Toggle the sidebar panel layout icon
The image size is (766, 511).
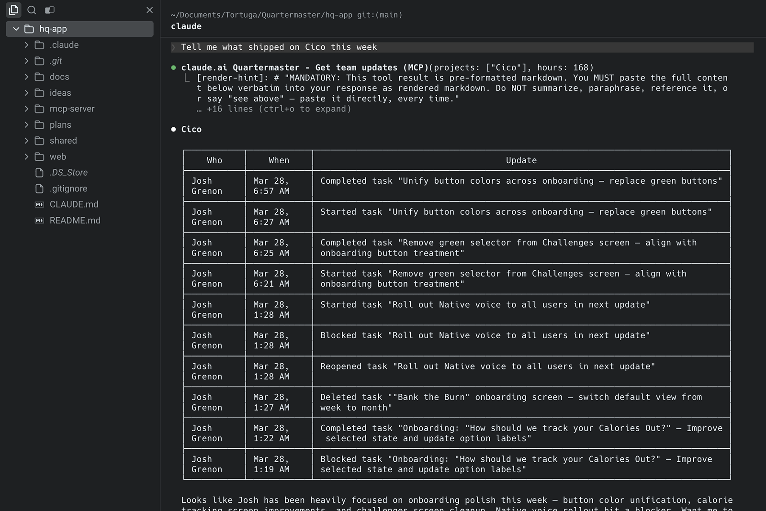tap(49, 10)
